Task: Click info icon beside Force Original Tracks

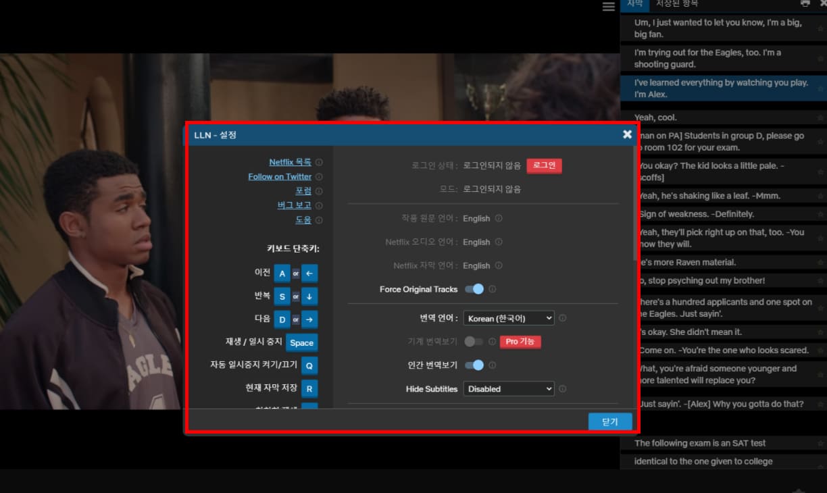Action: (x=493, y=289)
